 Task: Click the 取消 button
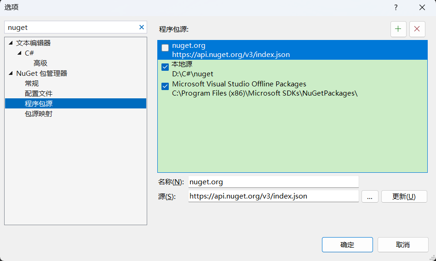pos(403,245)
